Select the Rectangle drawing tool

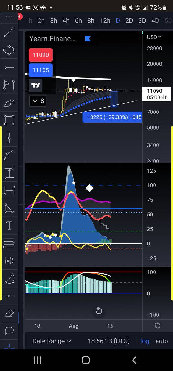click(9, 120)
